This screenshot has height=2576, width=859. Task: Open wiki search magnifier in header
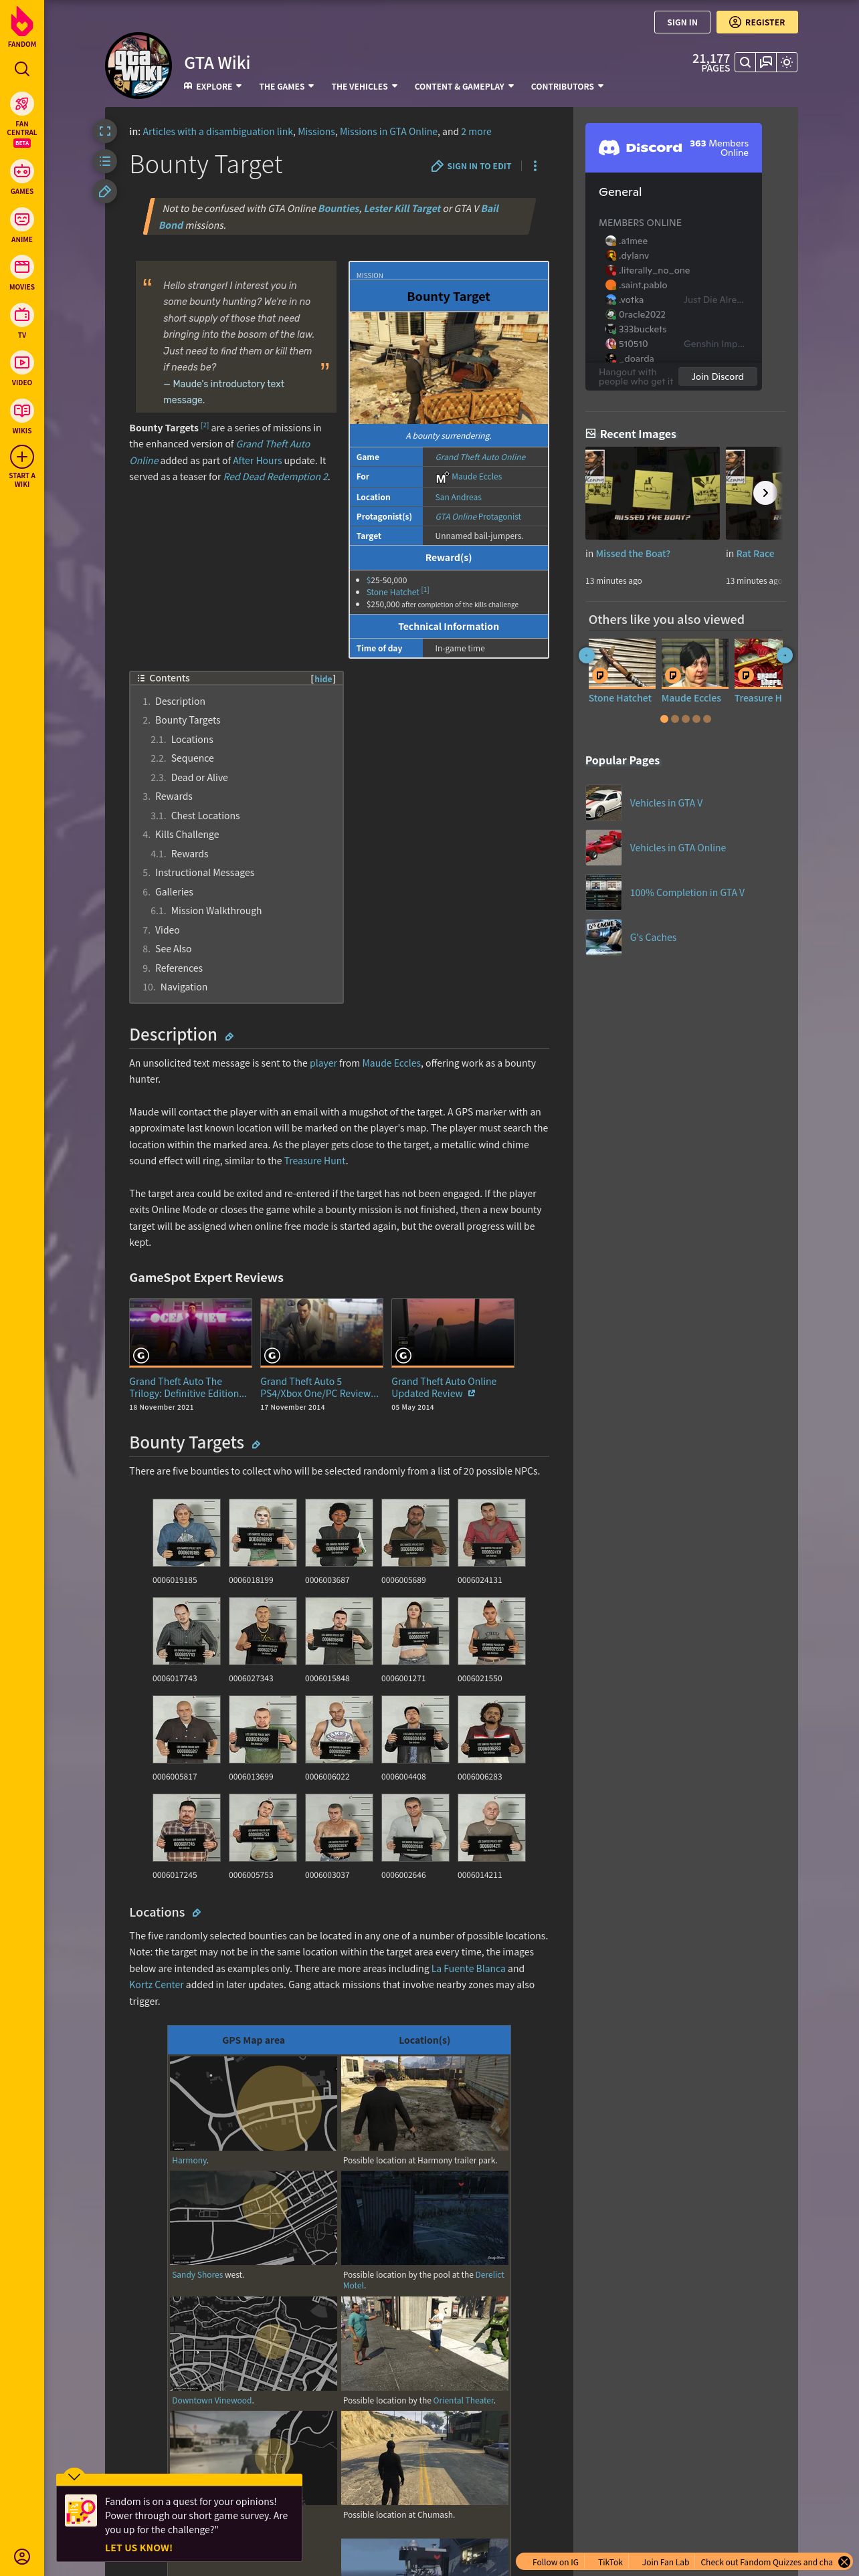pos(745,62)
